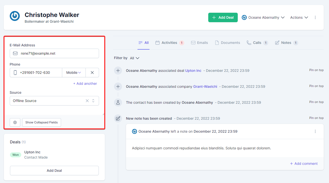329x183 pixels.
Task: Switch to the Activities tab
Action: (x=169, y=43)
